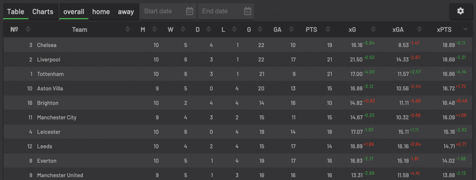Select the overall filter
This screenshot has height=180, width=476.
coord(74,12)
